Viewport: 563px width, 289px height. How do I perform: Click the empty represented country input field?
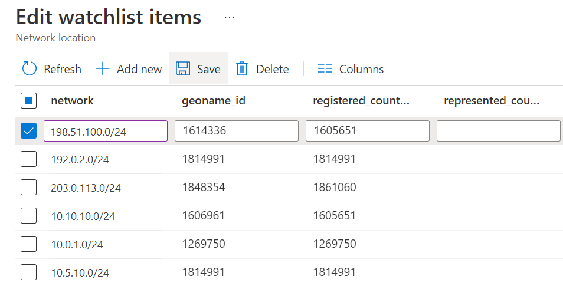tap(498, 131)
